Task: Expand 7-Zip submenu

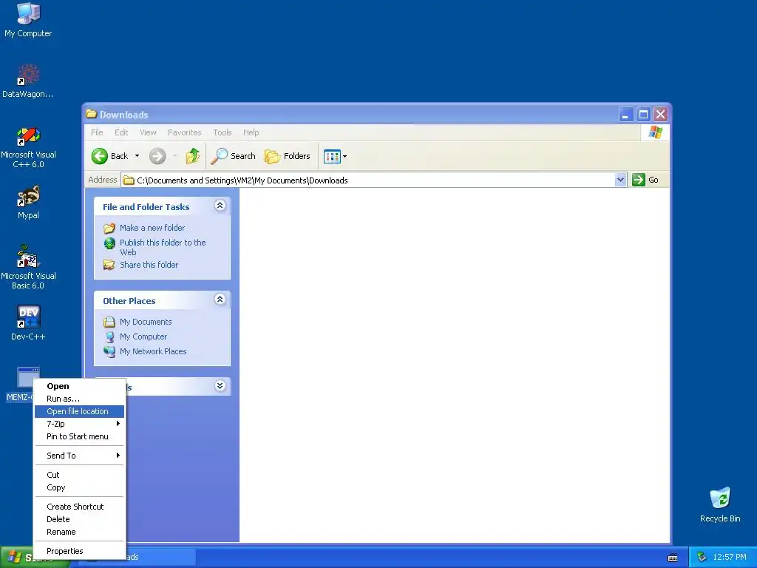Action: click(79, 424)
